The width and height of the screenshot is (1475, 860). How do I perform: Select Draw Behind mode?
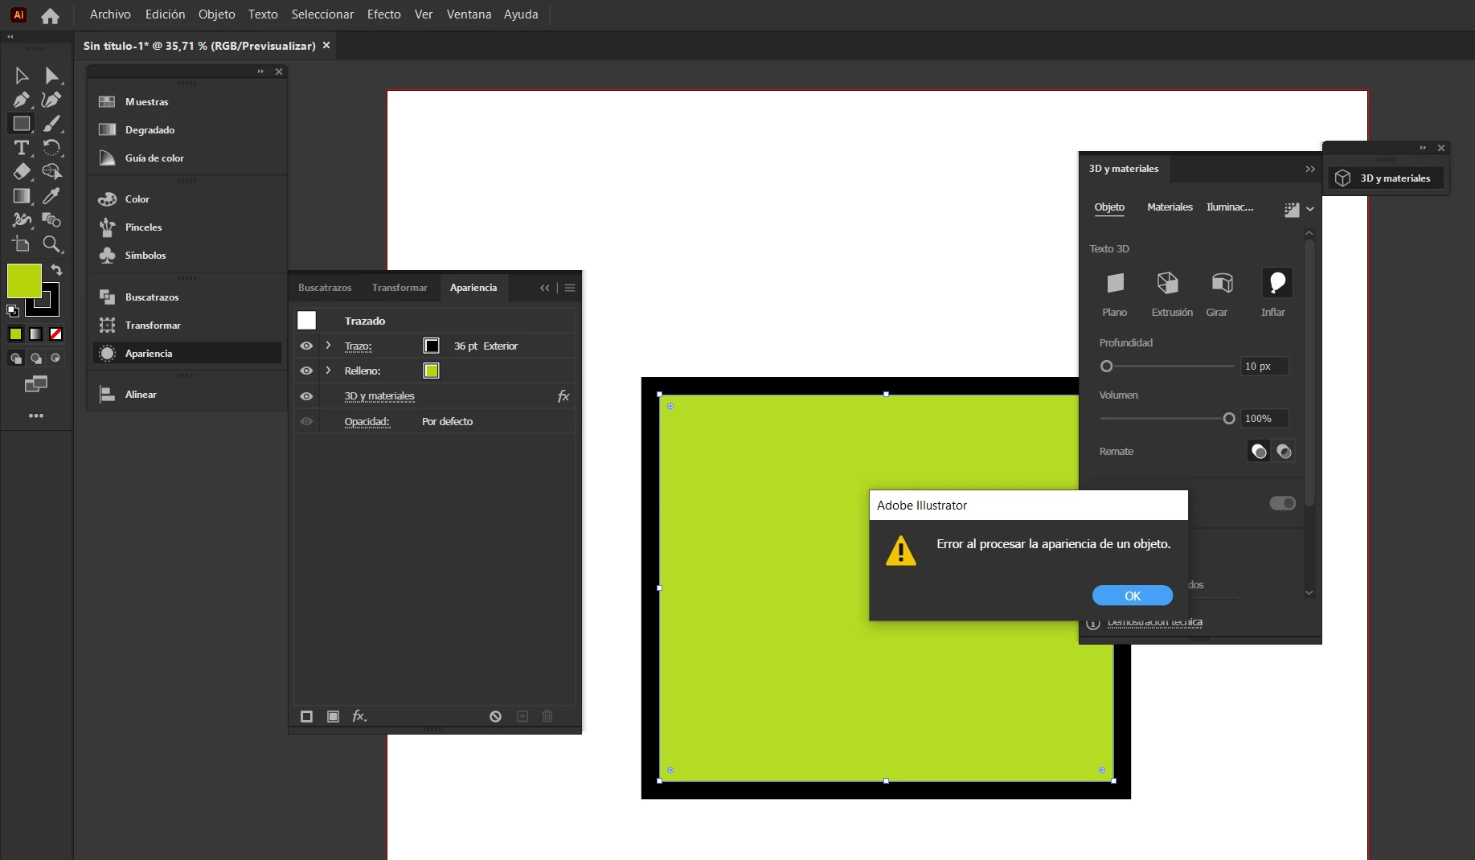36,358
